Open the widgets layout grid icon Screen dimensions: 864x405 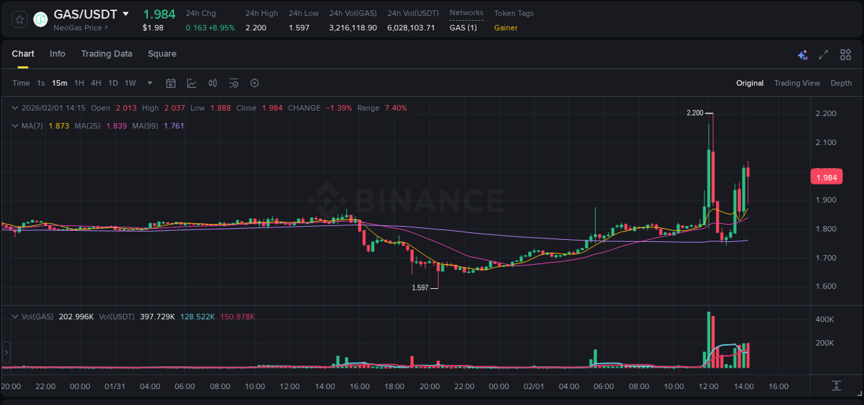(843, 54)
